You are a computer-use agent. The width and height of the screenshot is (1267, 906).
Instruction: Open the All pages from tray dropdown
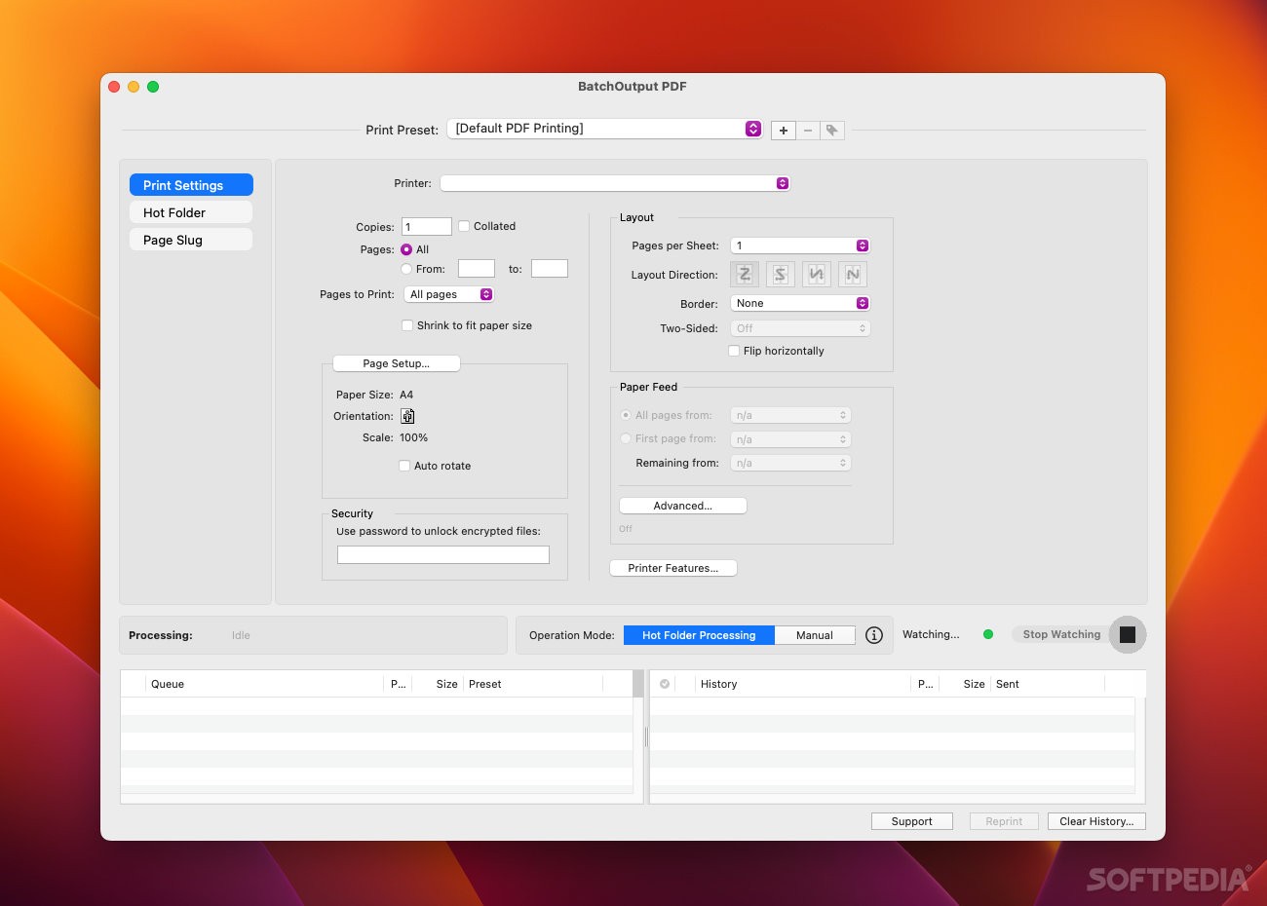pos(791,415)
